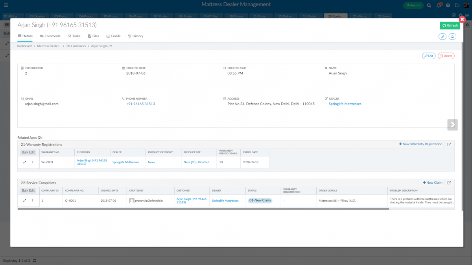Open the documents folder icon in the header

[x=457, y=5]
